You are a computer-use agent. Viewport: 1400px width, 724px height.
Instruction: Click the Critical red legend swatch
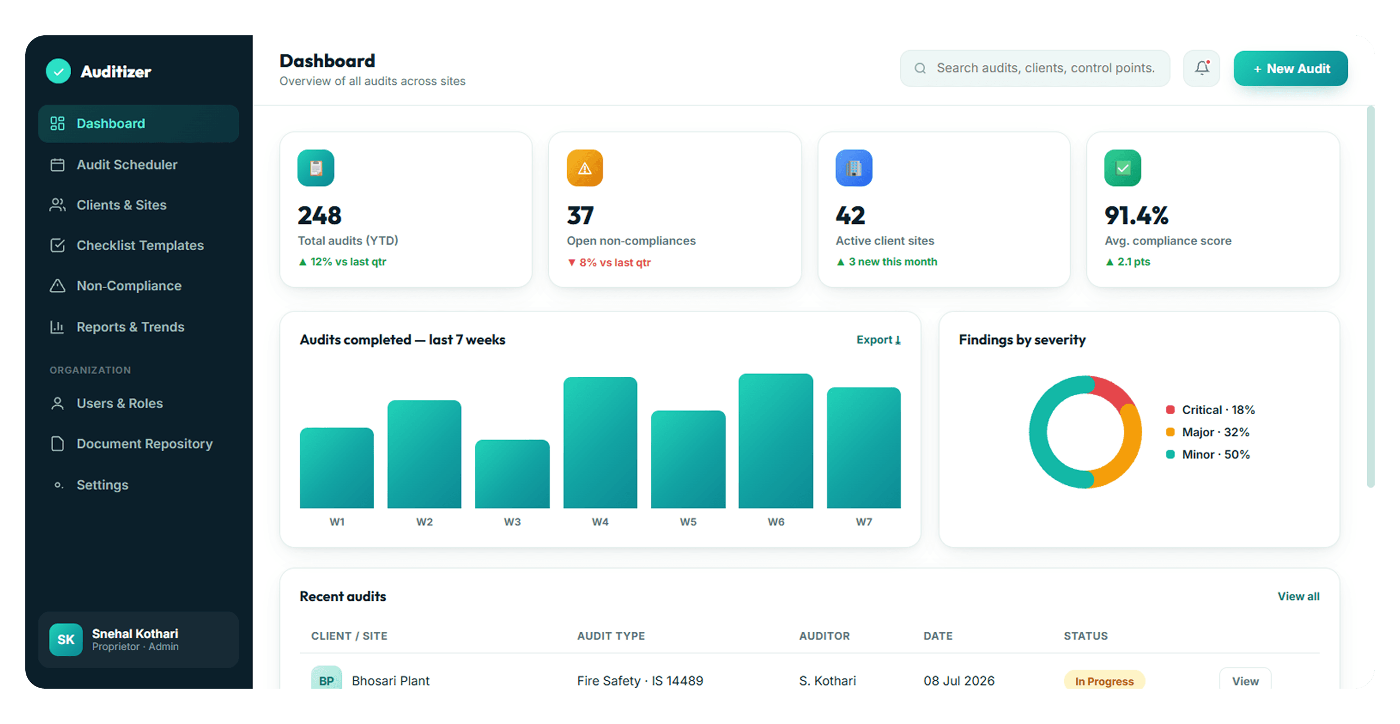[x=1171, y=409]
